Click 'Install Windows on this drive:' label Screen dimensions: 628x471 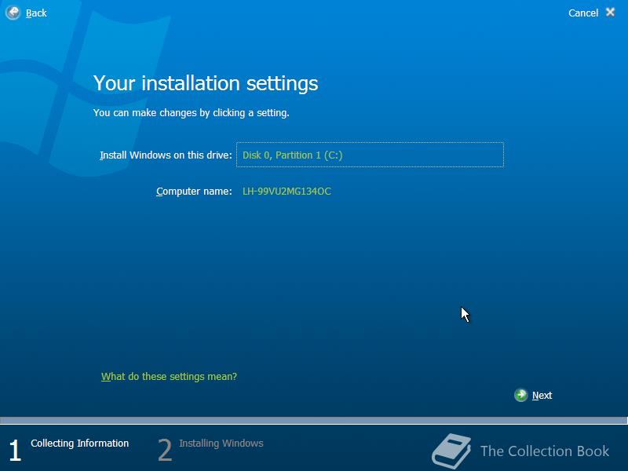[x=166, y=155]
